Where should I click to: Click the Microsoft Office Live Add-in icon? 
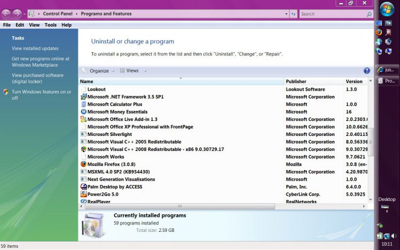(83, 119)
